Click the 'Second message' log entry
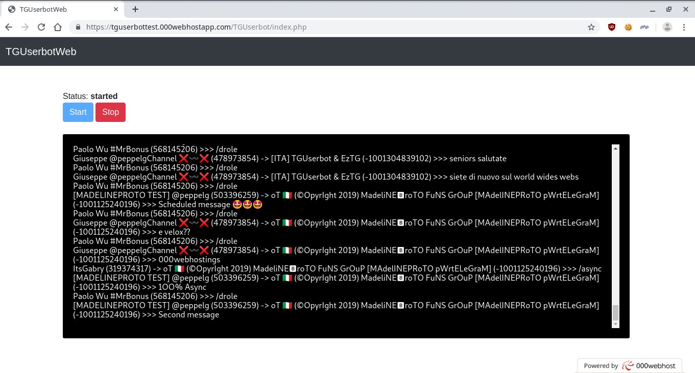This screenshot has width=695, height=373. 336,310
